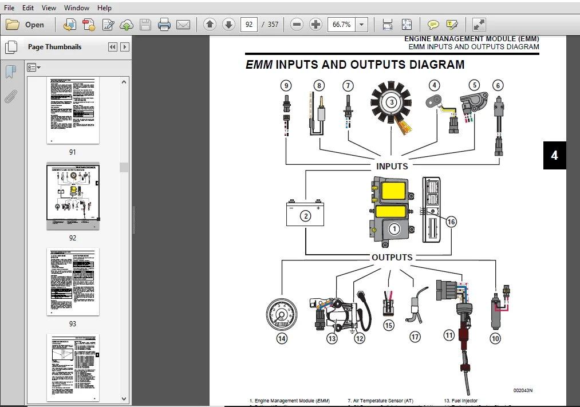Open the Bookmarks panel
Image resolution: width=580 pixels, height=407 pixels.
(11, 72)
